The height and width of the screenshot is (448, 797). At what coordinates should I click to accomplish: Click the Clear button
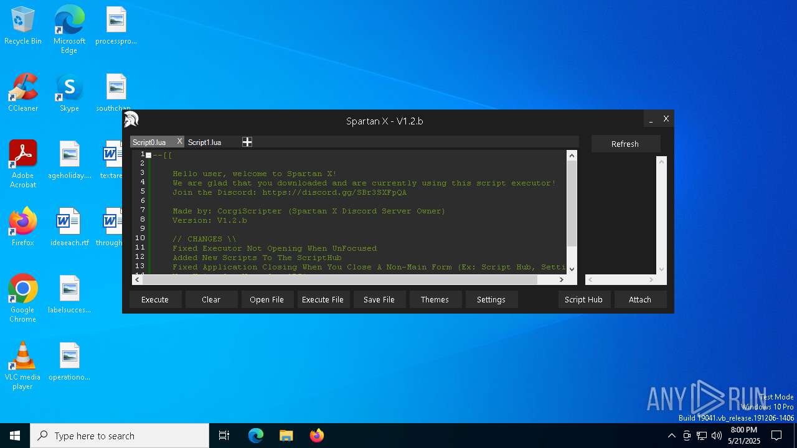(x=211, y=299)
